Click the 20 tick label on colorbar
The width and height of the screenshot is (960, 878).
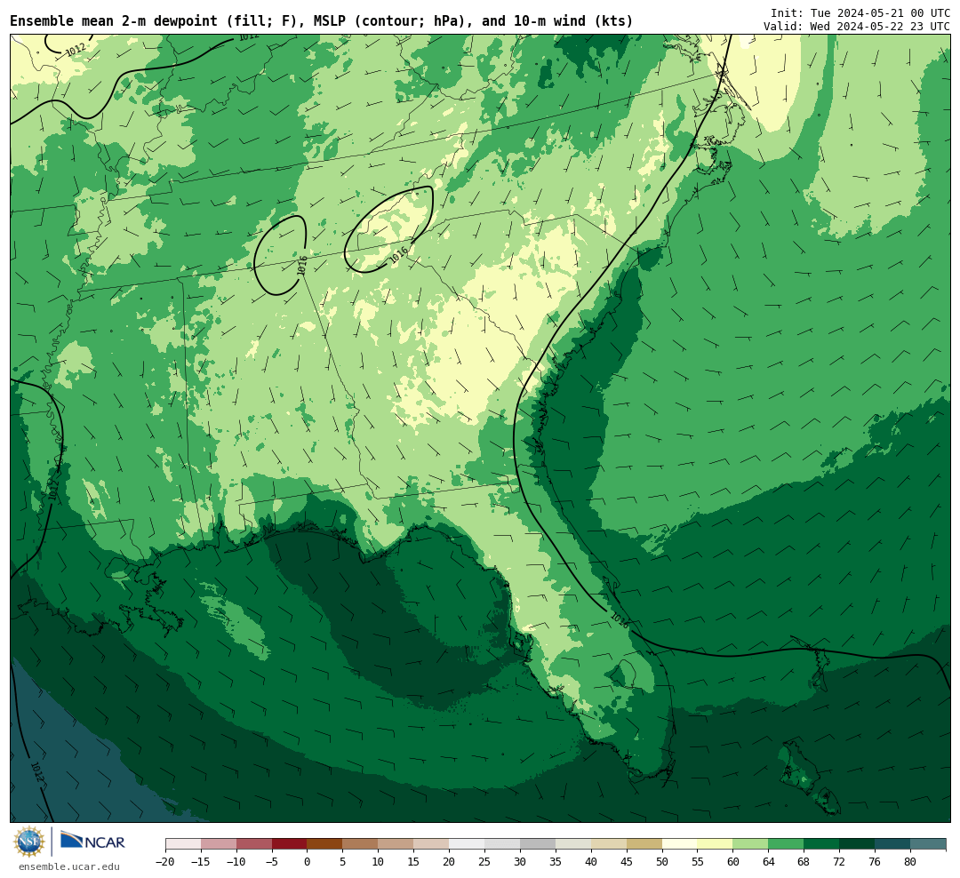point(450,862)
